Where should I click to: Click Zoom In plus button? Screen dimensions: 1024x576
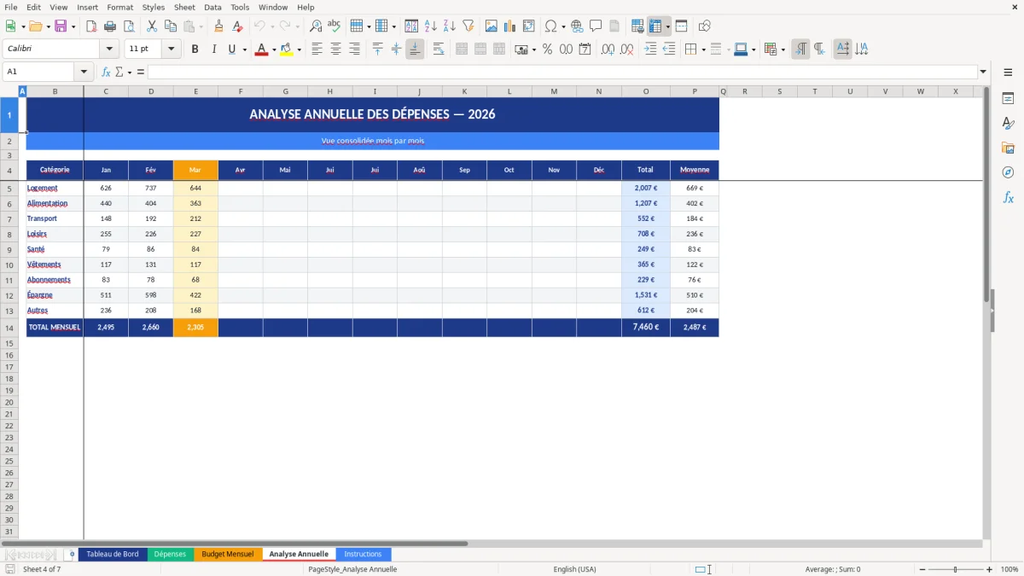pyautogui.click(x=989, y=569)
